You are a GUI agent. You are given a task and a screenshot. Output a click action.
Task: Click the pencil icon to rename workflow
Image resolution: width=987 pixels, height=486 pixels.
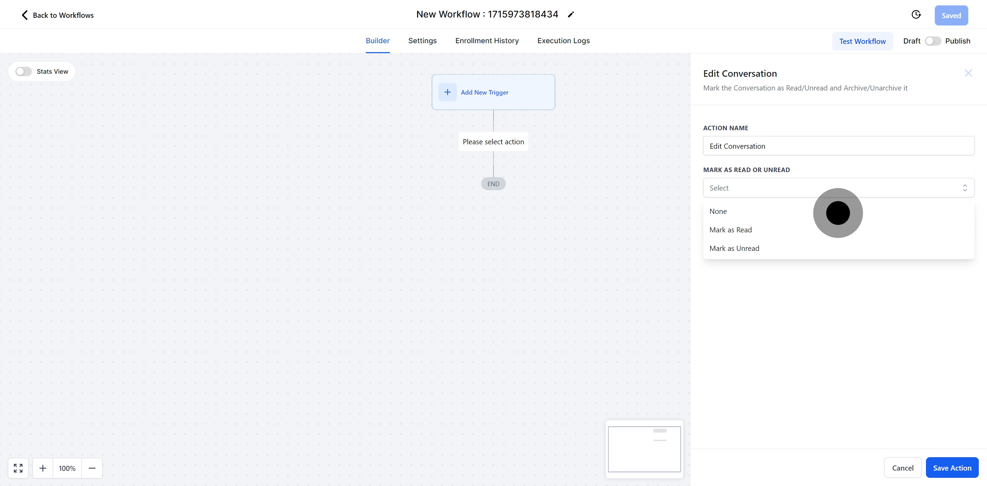pyautogui.click(x=571, y=14)
